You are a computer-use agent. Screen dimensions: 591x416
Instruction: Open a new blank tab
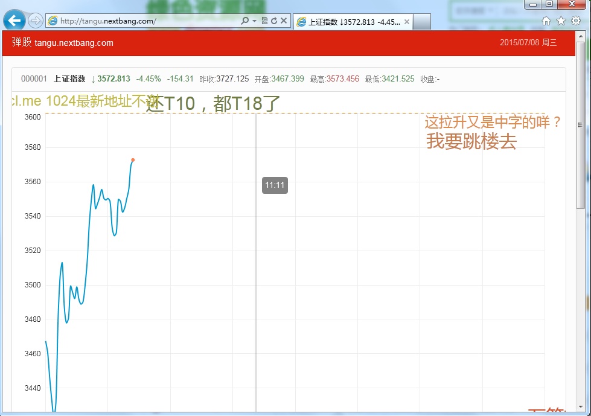[x=423, y=22]
